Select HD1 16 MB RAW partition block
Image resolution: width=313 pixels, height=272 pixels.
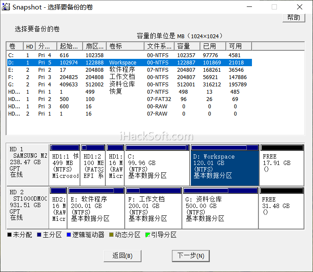click(115, 165)
